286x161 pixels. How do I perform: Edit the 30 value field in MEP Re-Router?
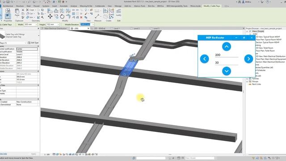[227, 63]
